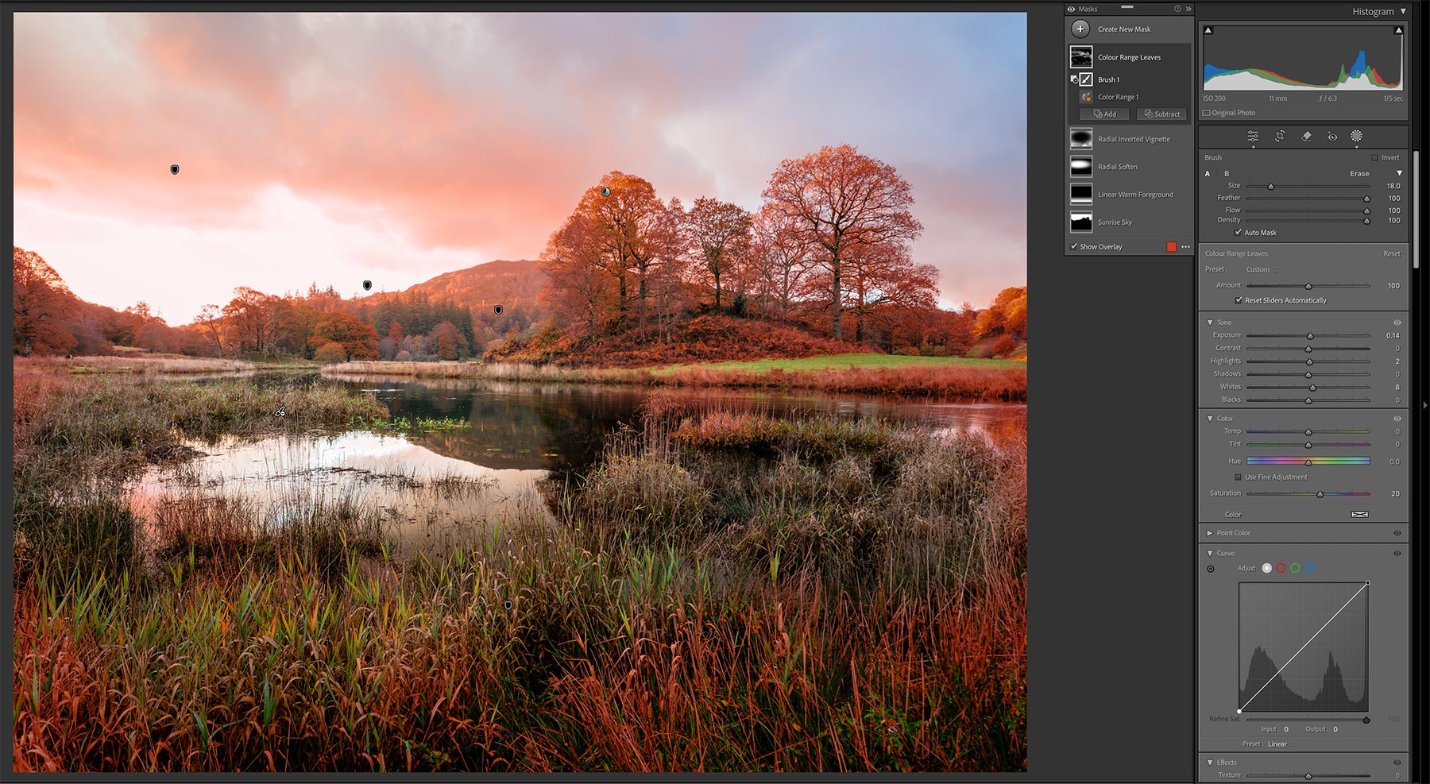Activate the Red Eye correction tool
This screenshot has width=1430, height=784.
click(x=1332, y=136)
